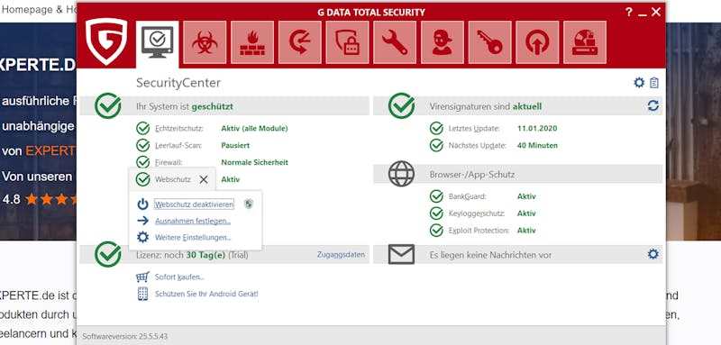Screen dimensions: 721x345
Task: Click the Keyloggerschutz green check icon
Action: [436, 213]
